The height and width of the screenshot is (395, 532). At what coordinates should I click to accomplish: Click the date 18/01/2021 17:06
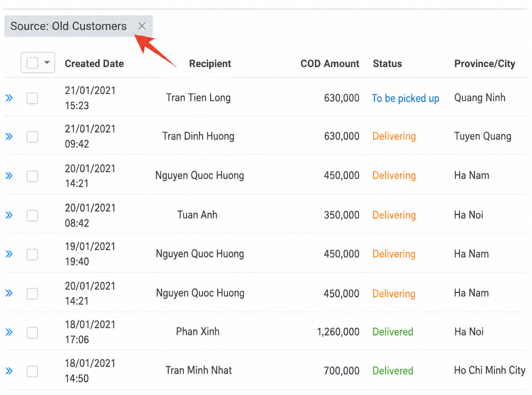point(90,332)
